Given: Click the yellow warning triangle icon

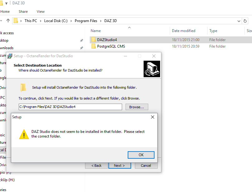Looking at the screenshot, I should point(24,134).
